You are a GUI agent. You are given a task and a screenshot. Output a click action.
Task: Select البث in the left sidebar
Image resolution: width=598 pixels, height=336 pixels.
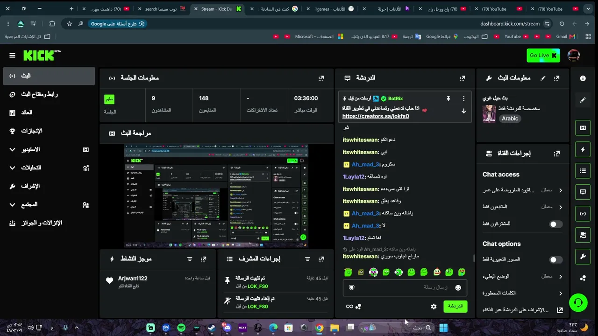(49, 76)
